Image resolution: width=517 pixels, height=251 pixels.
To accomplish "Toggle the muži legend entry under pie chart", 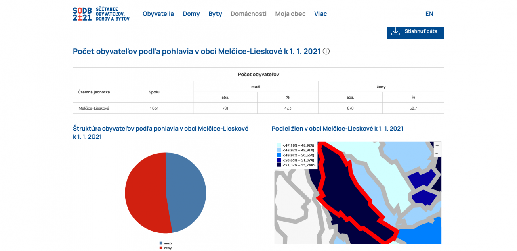I will pos(166,243).
